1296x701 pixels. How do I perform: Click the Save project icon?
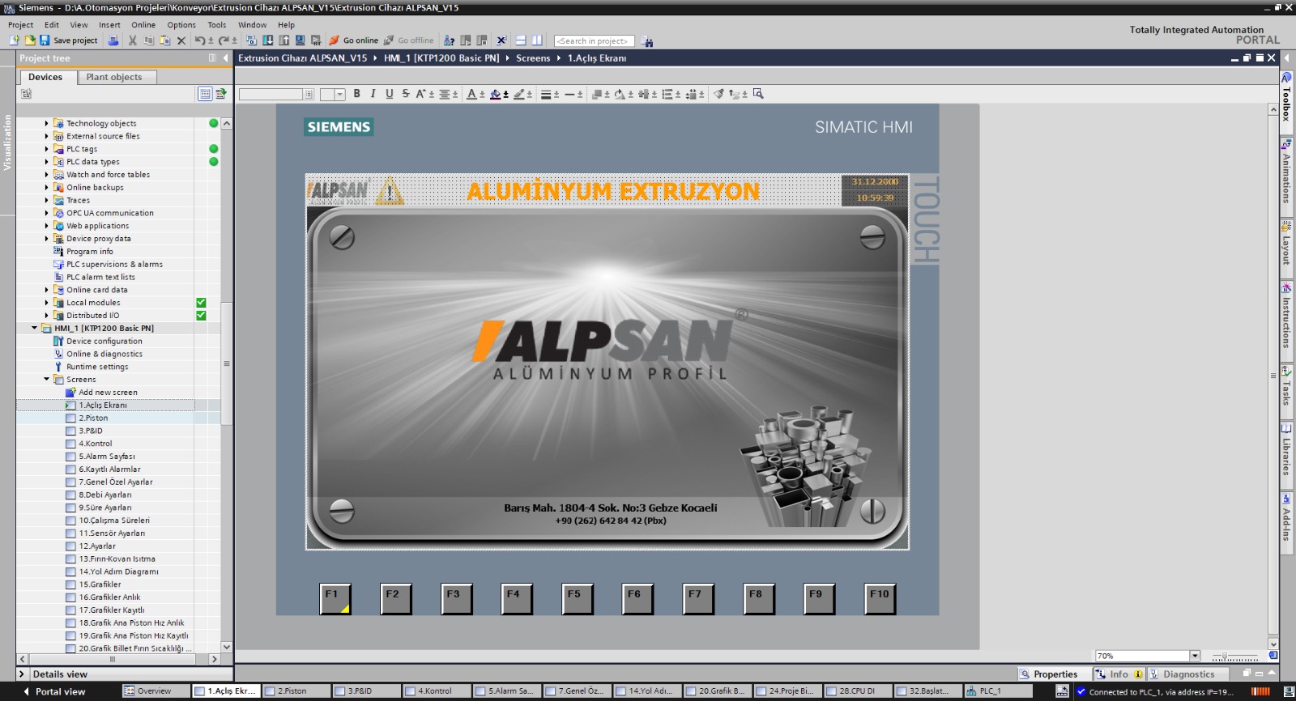click(x=45, y=40)
